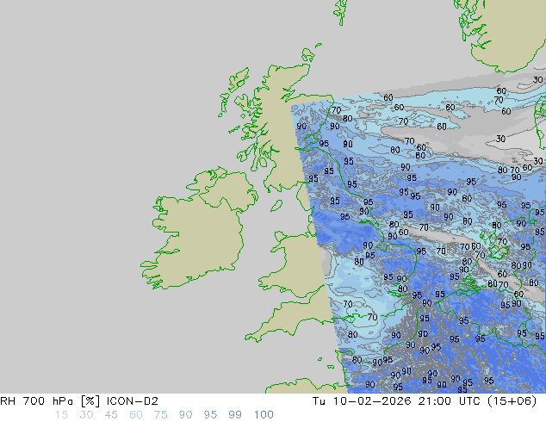Click the forecast offset '(15+06)'
The height and width of the screenshot is (422, 546).
tap(512, 401)
